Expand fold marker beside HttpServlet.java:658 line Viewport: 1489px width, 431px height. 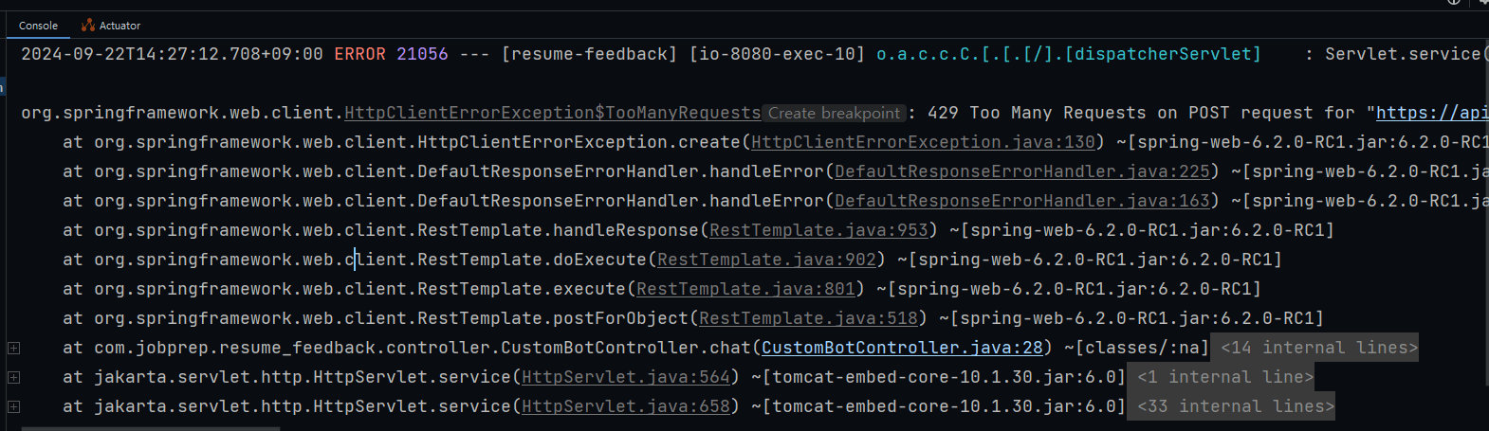click(x=13, y=407)
